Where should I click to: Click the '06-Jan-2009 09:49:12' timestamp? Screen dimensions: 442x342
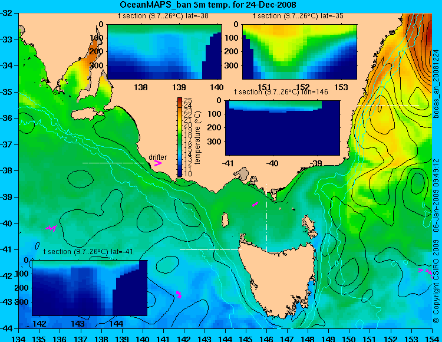[x=436, y=195]
